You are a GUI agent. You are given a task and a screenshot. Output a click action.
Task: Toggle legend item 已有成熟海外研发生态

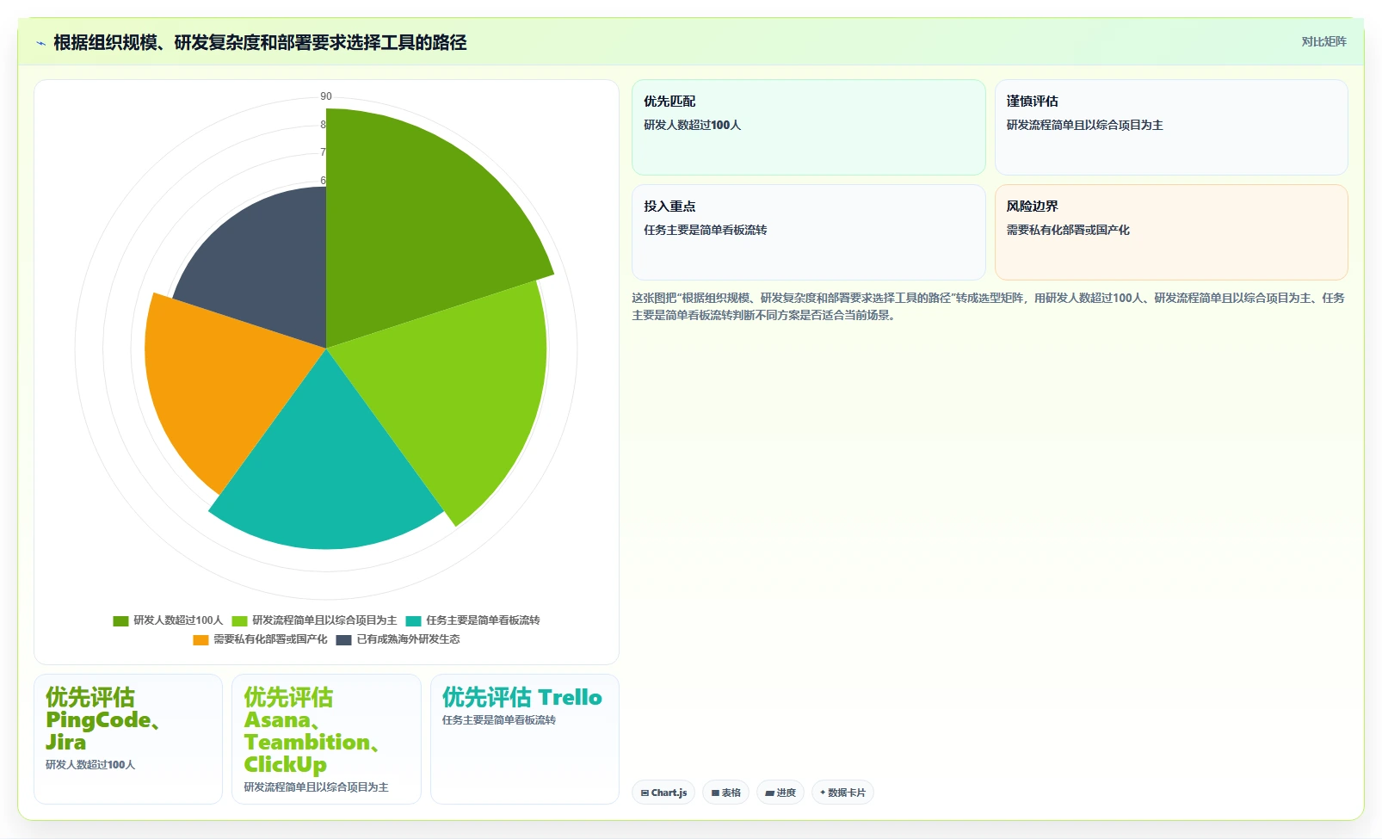pos(398,639)
